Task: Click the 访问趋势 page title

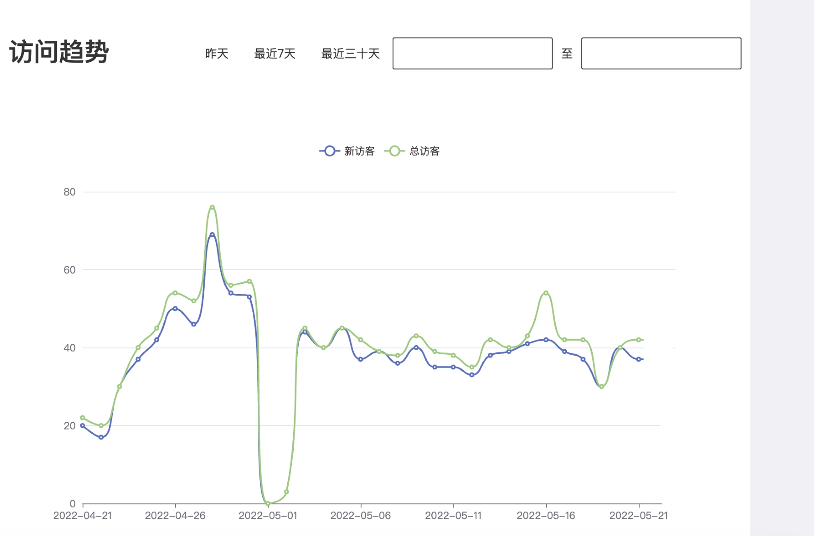Action: pyautogui.click(x=59, y=51)
